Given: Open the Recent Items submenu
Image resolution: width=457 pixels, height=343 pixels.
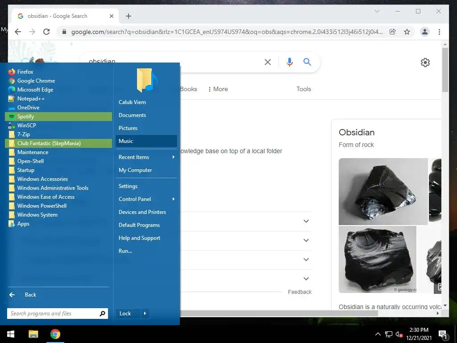Looking at the screenshot, I should coord(146,157).
